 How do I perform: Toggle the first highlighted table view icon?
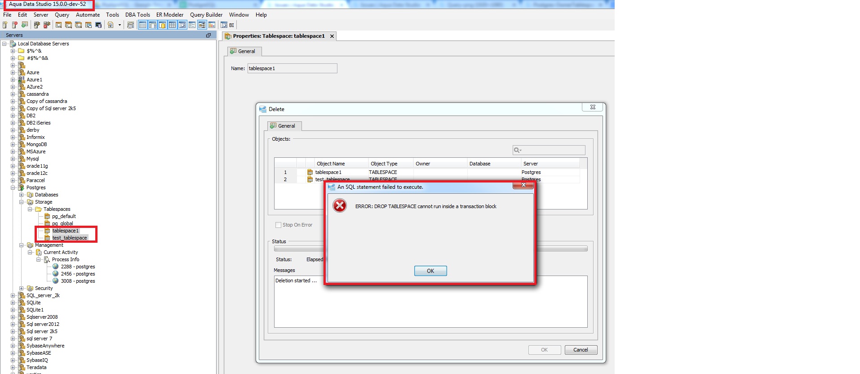coord(143,25)
